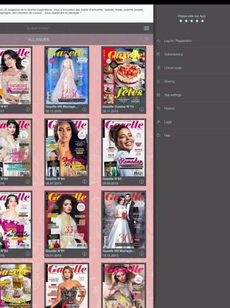
Task: Click the Sharing icon in side menu
Action: tap(159, 81)
